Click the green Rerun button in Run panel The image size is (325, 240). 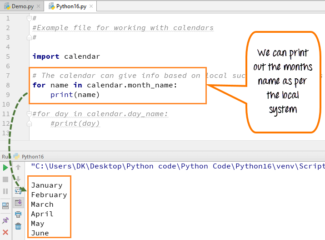click(x=5, y=168)
